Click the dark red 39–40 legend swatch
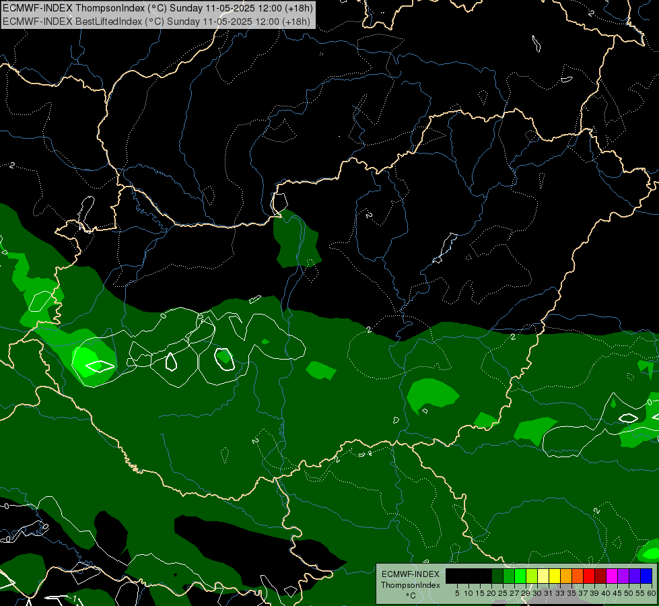 click(600, 576)
